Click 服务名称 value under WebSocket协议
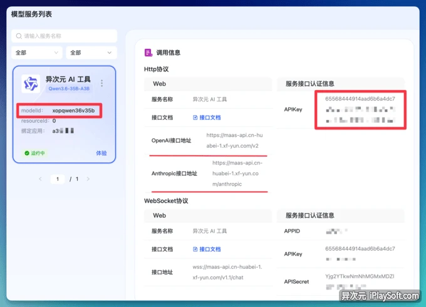Image resolution: width=426 pixels, height=307 pixels. click(210, 231)
